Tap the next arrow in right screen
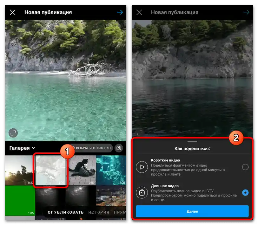The height and width of the screenshot is (225, 258). pos(246,12)
